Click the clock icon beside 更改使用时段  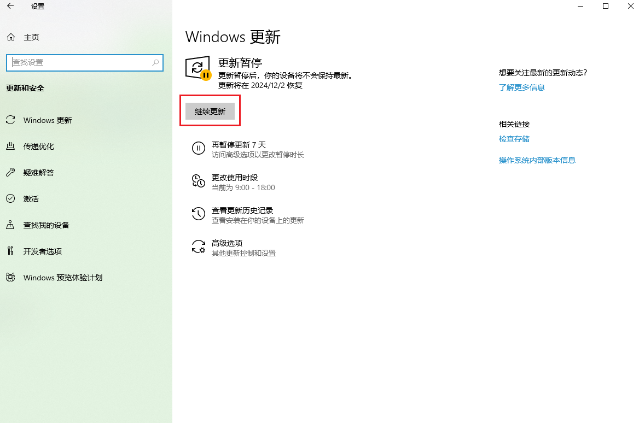click(199, 181)
